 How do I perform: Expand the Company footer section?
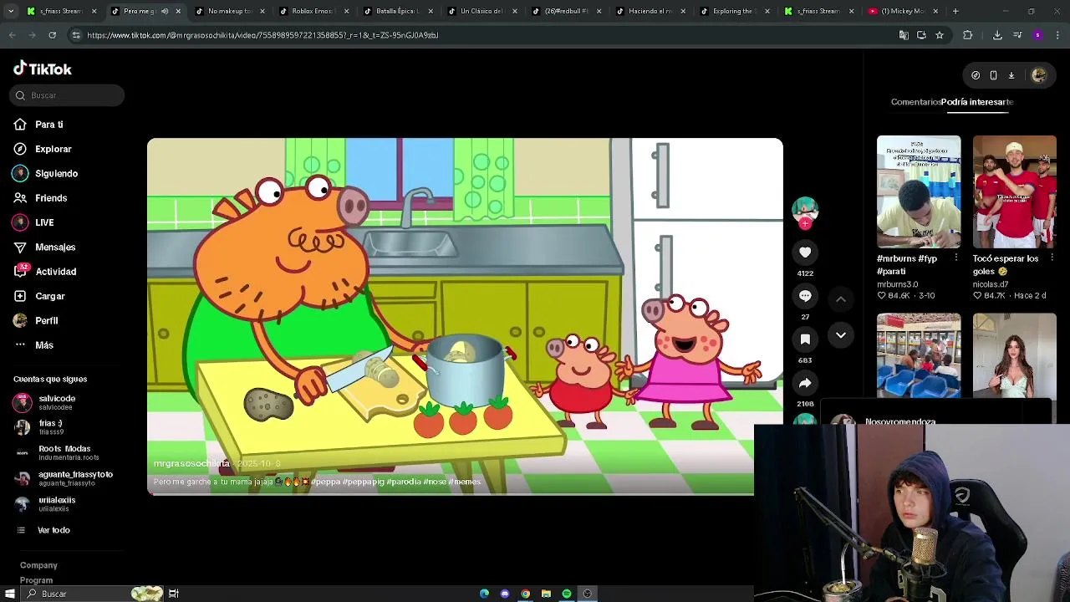pyautogui.click(x=38, y=565)
